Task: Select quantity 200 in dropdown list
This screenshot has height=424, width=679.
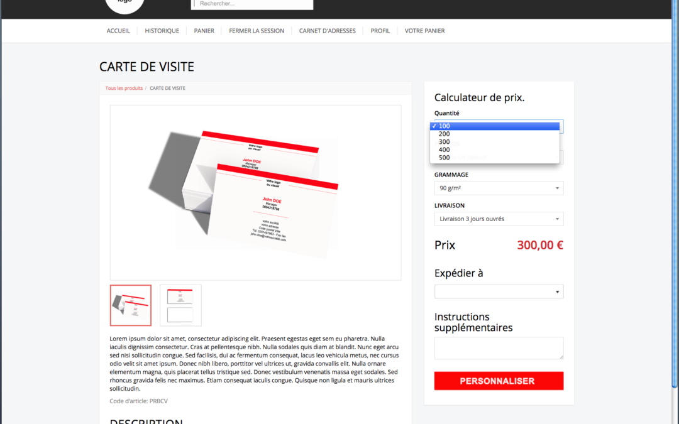Action: tap(495, 134)
